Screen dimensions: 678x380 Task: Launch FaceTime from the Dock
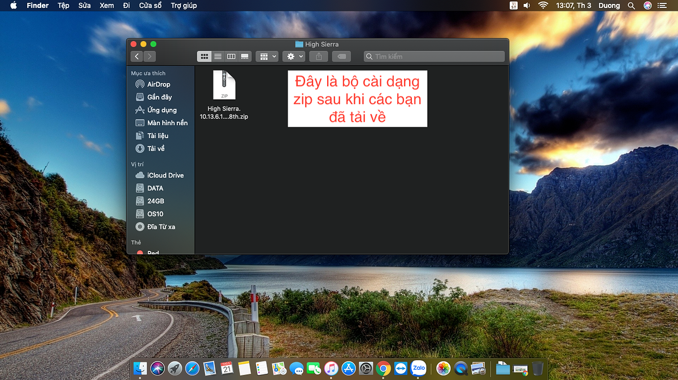click(314, 368)
